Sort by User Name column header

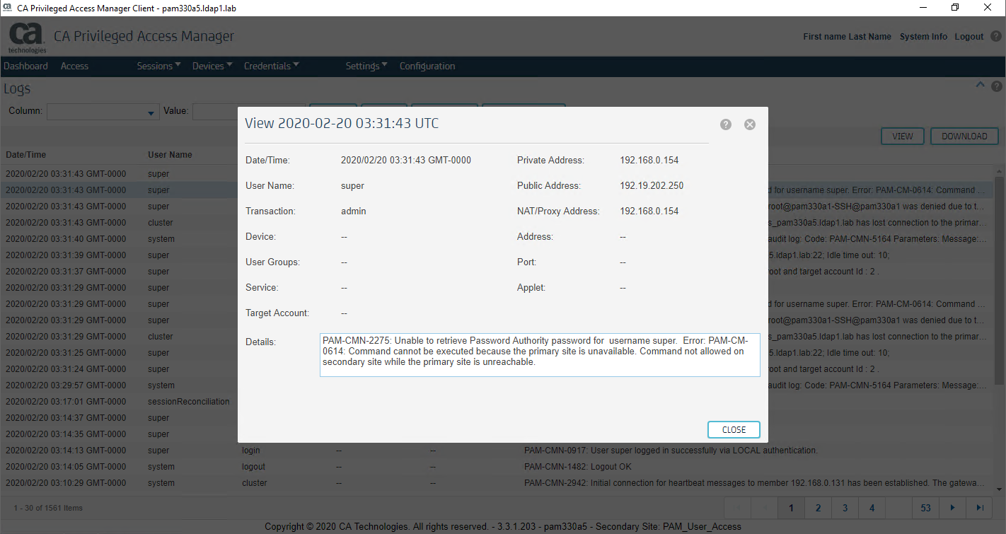[x=170, y=155]
